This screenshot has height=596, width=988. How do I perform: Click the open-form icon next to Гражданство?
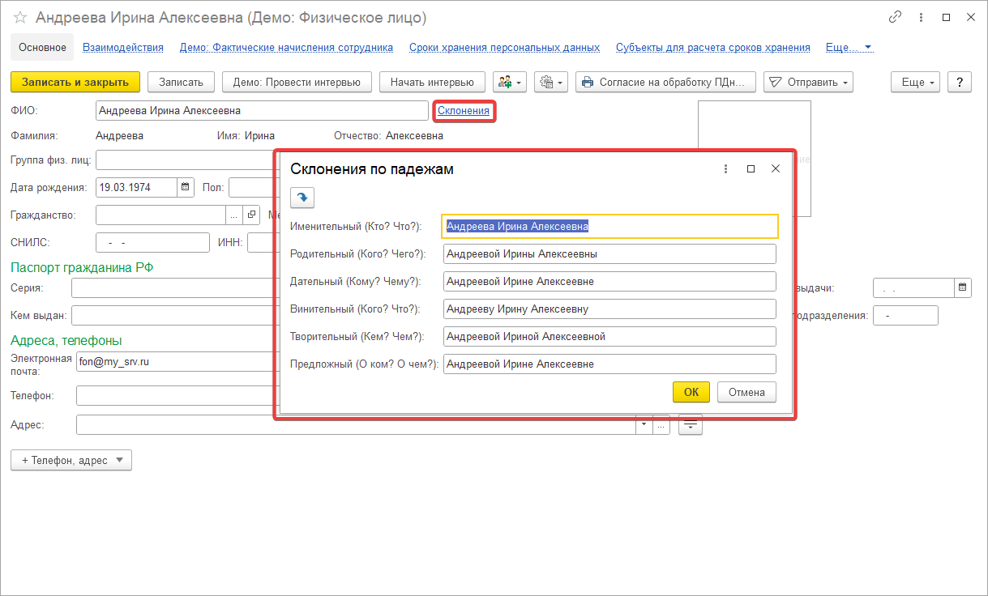[251, 215]
